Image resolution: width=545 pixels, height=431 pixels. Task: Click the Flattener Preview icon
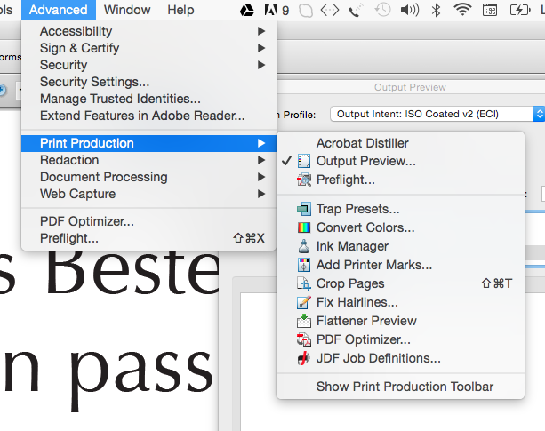[x=304, y=321]
